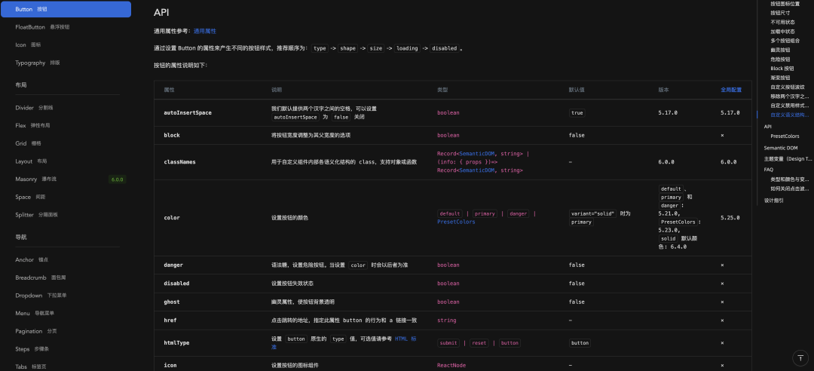The width and height of the screenshot is (814, 371).
Task: Click the ghost property name cell
Action: [x=172, y=302]
